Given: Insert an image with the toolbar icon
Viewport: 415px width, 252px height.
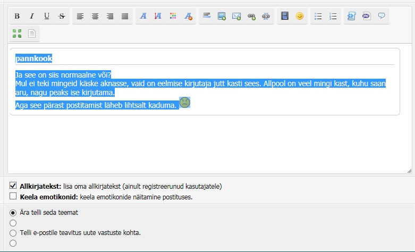Looking at the screenshot, I should pos(222,16).
